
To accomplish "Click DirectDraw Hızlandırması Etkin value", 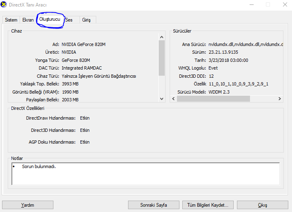I will [x=85, y=118].
